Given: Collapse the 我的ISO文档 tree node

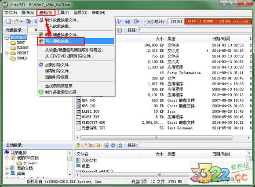Looking at the screenshot, I should pos(7,158).
